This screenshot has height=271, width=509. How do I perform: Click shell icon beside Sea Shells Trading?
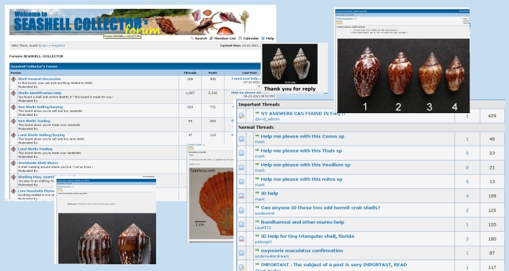pos(14,121)
